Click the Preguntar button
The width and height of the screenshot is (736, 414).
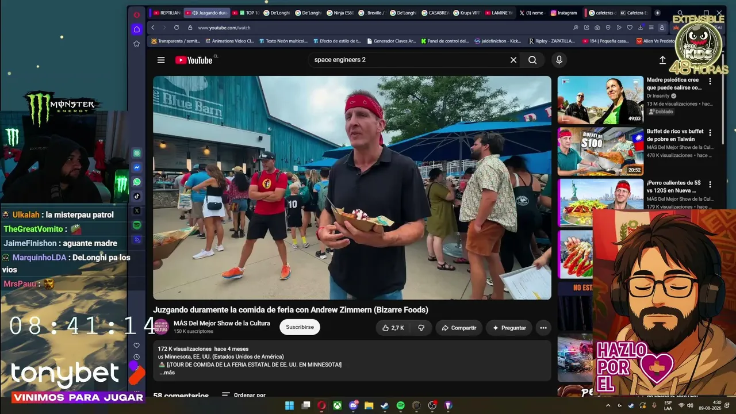(509, 328)
